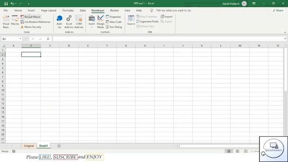Expand the formula bar
Screen dimensions: 288x162
[x=285, y=39]
